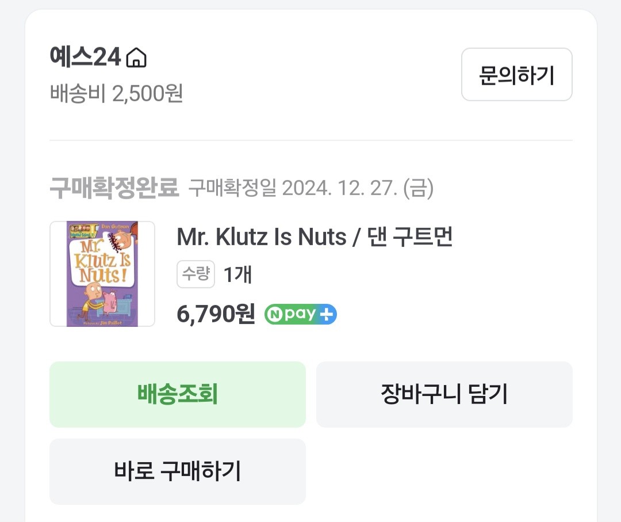This screenshot has width=621, height=522.
Task: Click the book cover thumbnail
Action: coord(102,274)
